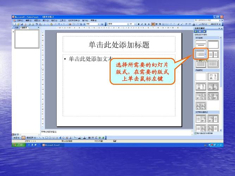Click the Line Color icon in drawing toolbar
The height and width of the screenshot is (176, 235).
(x=79, y=138)
